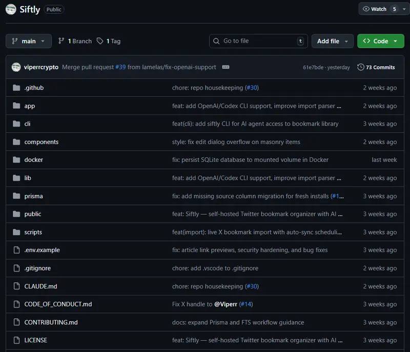Image resolution: width=410 pixels, height=352 pixels.
Task: Click the LICENSE file icon
Action: 16,340
